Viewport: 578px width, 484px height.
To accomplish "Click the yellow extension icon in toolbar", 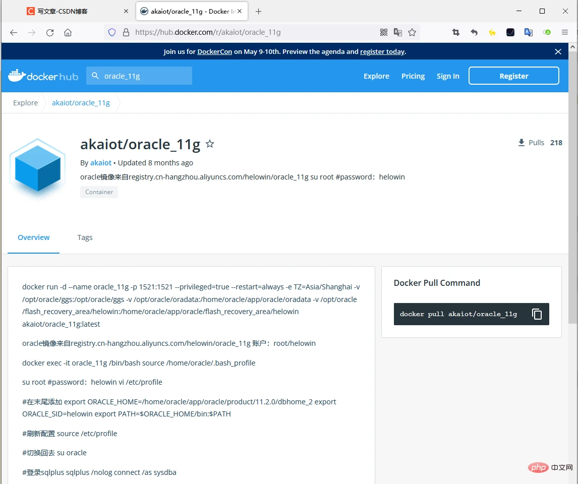I will click(492, 32).
